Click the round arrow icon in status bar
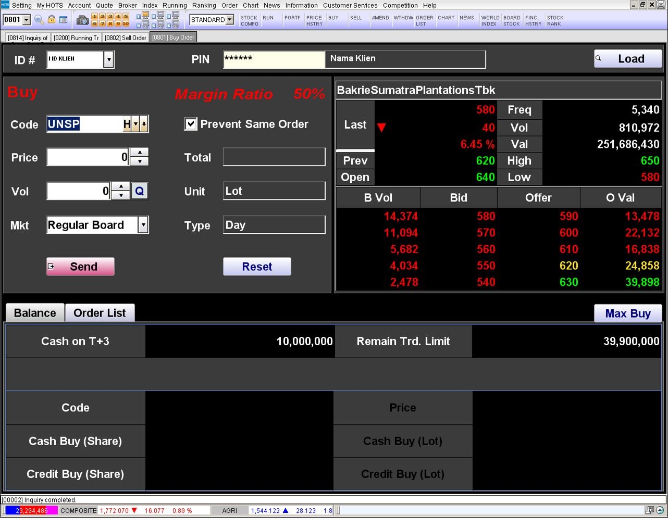 coord(660,510)
